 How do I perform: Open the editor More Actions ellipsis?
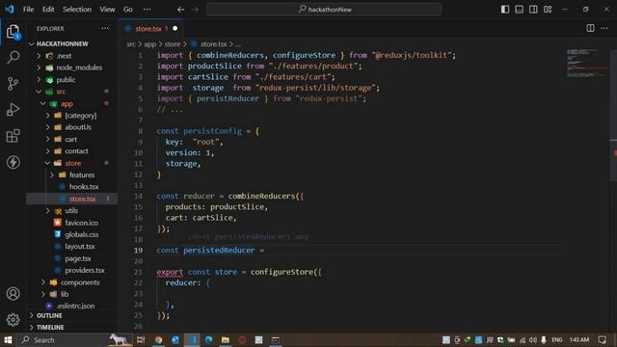pos(604,28)
